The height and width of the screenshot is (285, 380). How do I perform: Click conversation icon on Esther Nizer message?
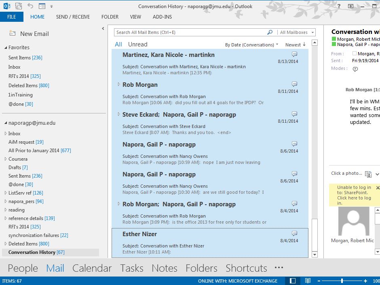click(294, 233)
